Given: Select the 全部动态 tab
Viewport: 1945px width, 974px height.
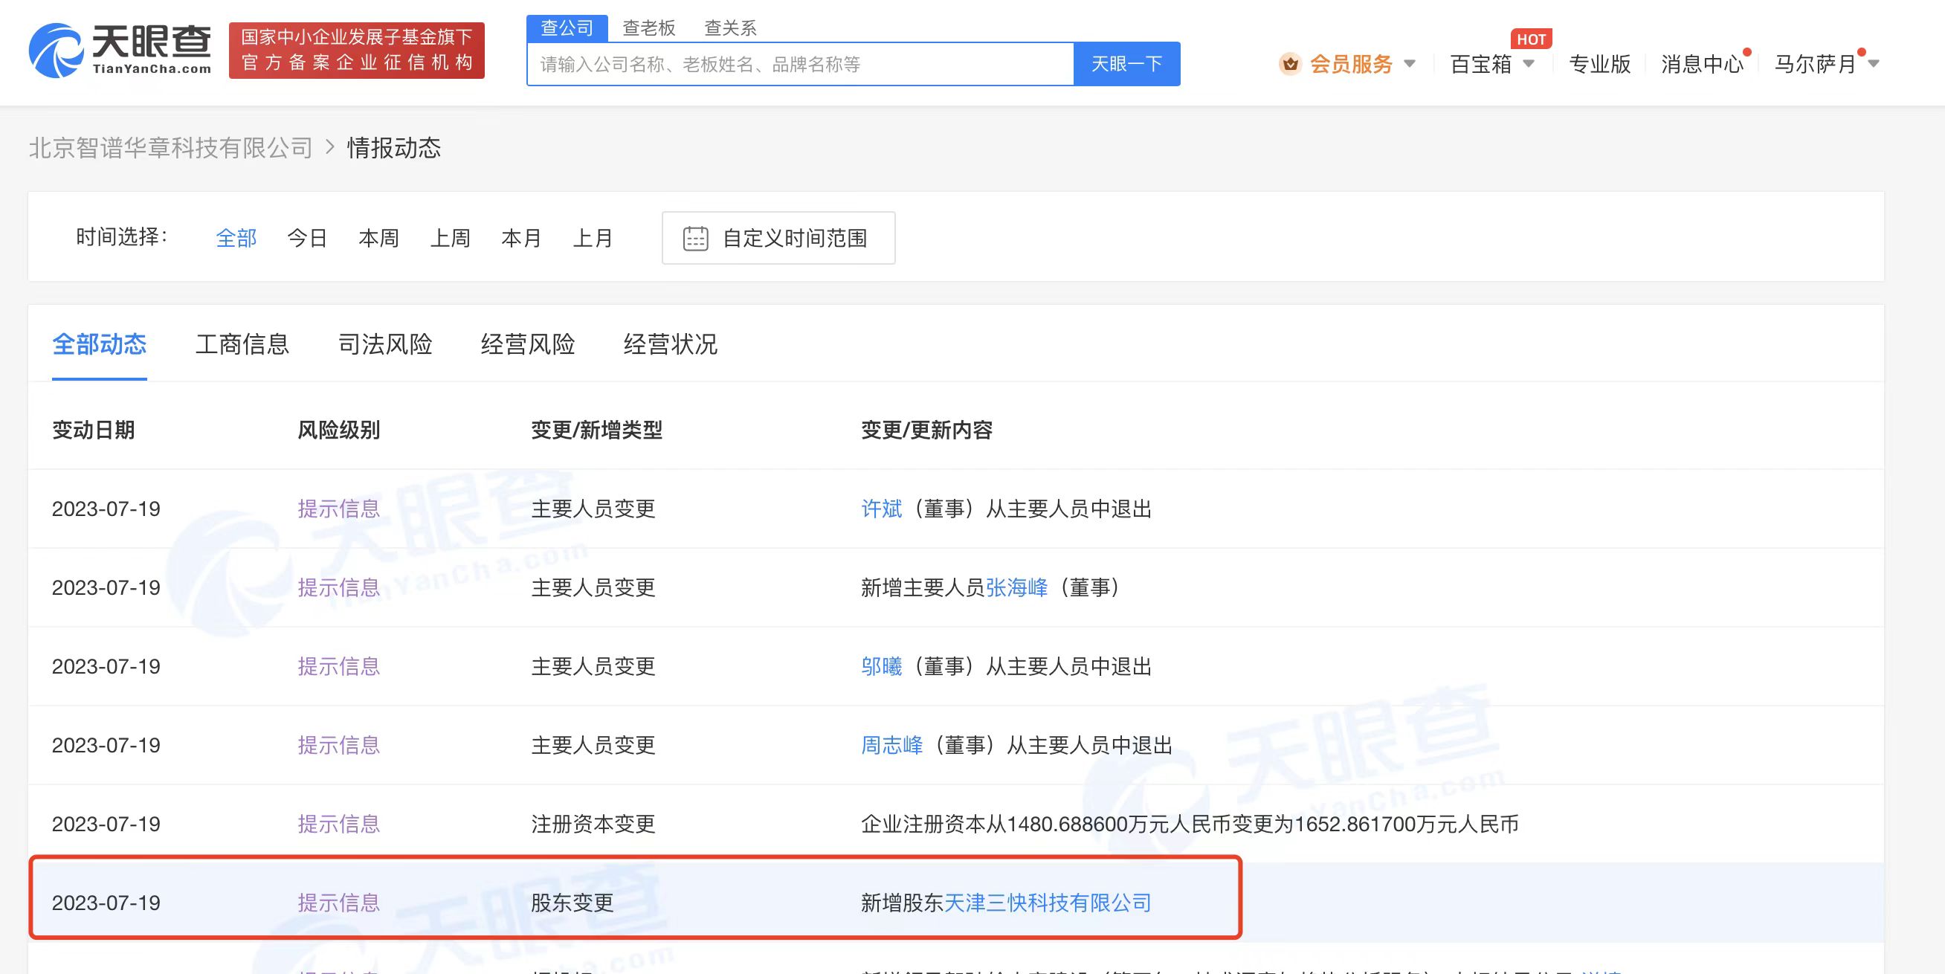Looking at the screenshot, I should (x=99, y=344).
